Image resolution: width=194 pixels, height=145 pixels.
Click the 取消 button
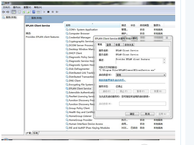147,114
